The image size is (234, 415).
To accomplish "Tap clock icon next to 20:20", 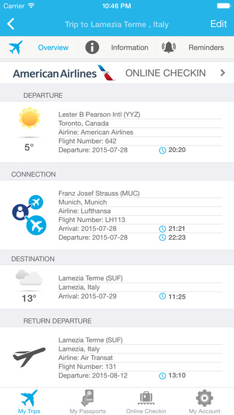I will 162,150.
